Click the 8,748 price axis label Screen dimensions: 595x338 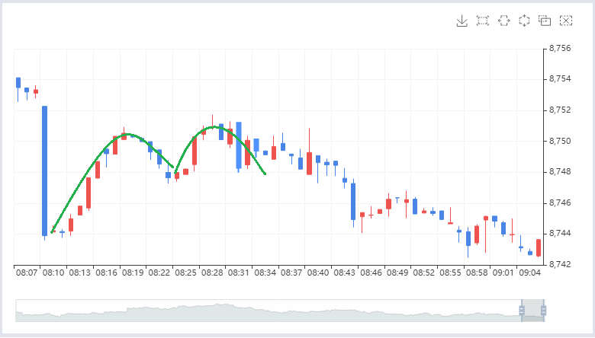[x=560, y=172]
